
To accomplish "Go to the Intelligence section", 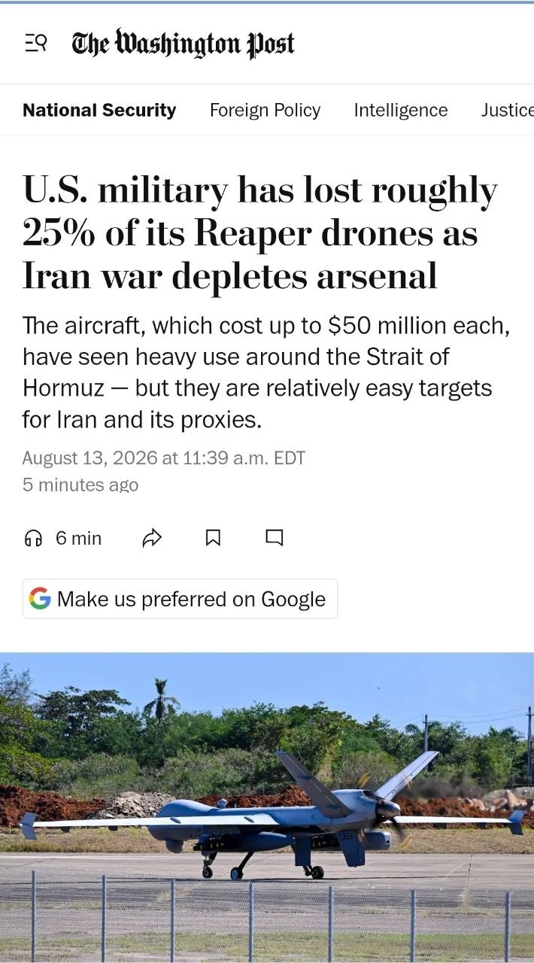I will pos(401,110).
